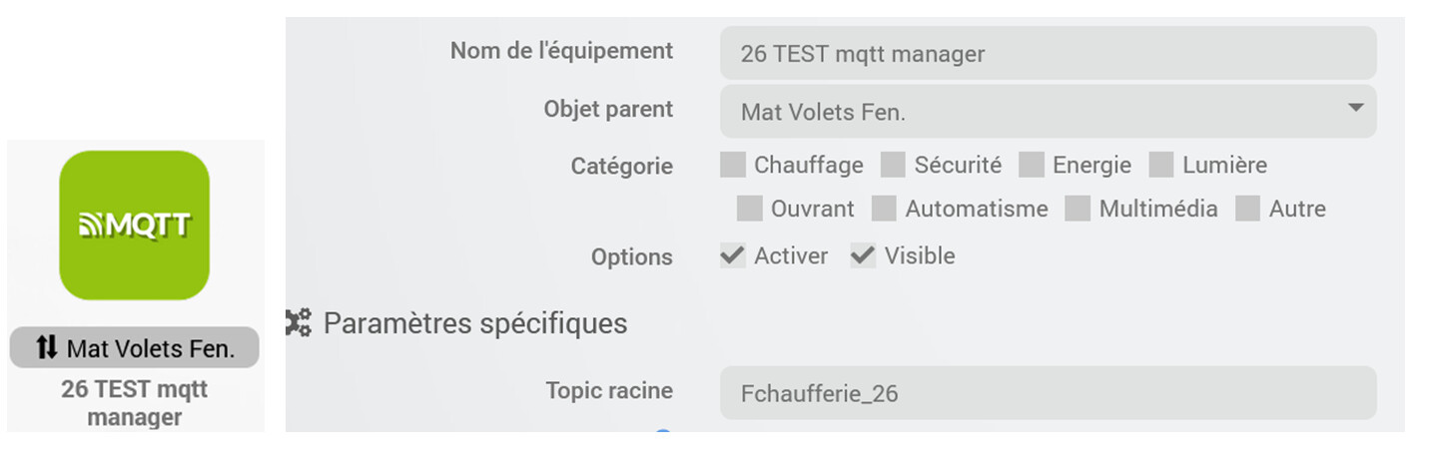Click the dropdown arrow of Objet parent

(x=1355, y=108)
